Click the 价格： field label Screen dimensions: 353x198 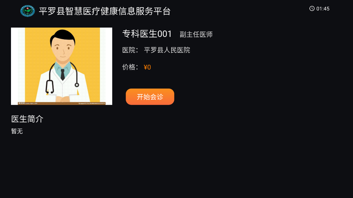(x=130, y=67)
